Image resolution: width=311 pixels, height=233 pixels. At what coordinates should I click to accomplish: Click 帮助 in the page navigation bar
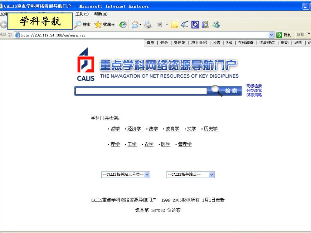285,42
